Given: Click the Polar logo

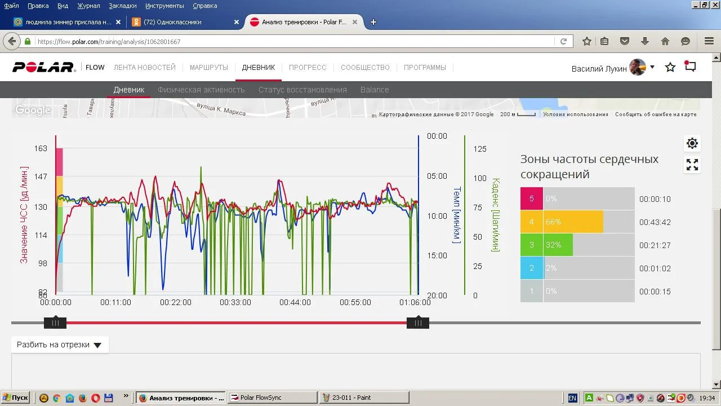Looking at the screenshot, I should tap(44, 68).
